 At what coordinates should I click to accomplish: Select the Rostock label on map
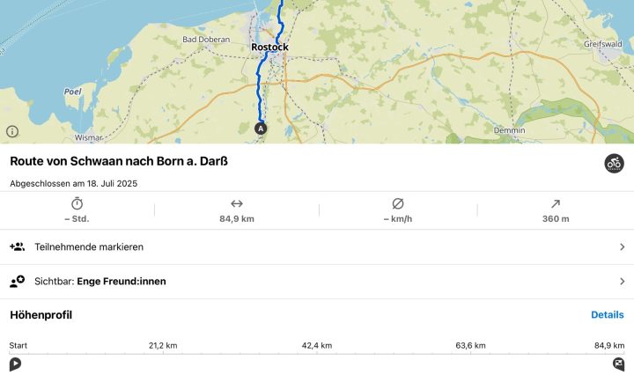269,48
